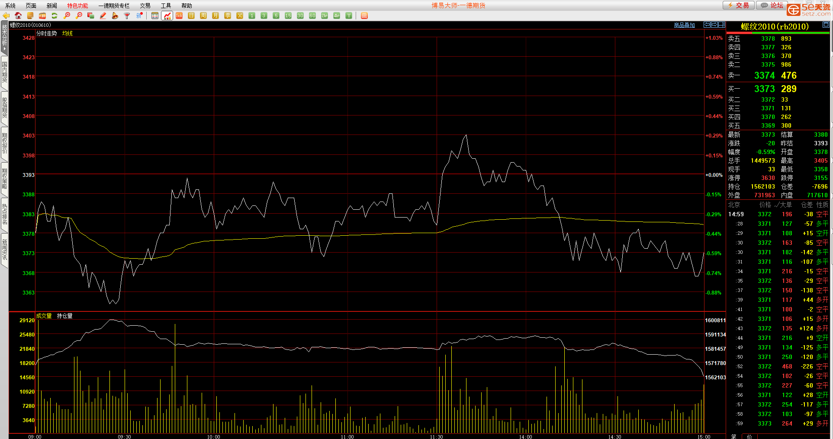Select the 60-minute period button
Image resolution: width=833 pixels, height=439 pixels.
click(x=312, y=16)
